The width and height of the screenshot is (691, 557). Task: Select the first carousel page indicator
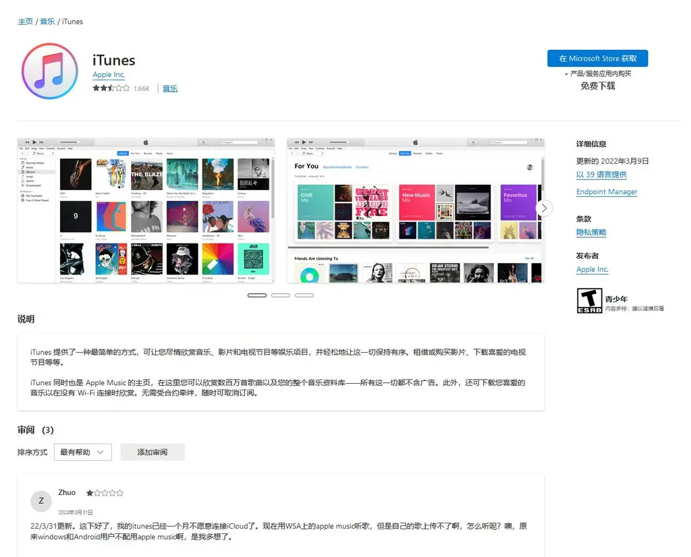(x=257, y=295)
